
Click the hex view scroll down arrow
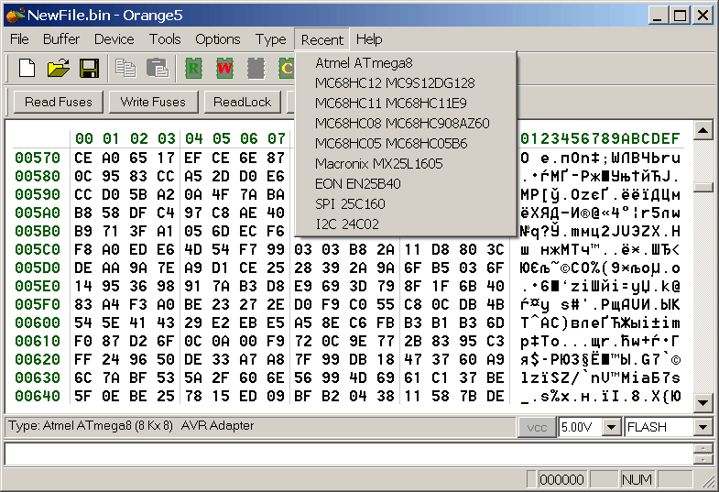[x=703, y=403]
